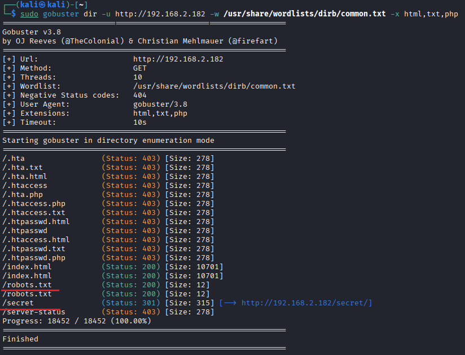Click the target URL in the command line
This screenshot has height=355, width=465.
tap(160, 14)
